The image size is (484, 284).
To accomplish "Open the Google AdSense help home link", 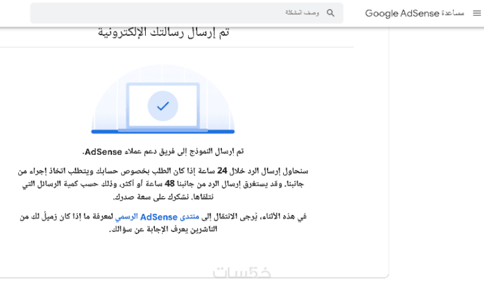I will click(x=414, y=13).
